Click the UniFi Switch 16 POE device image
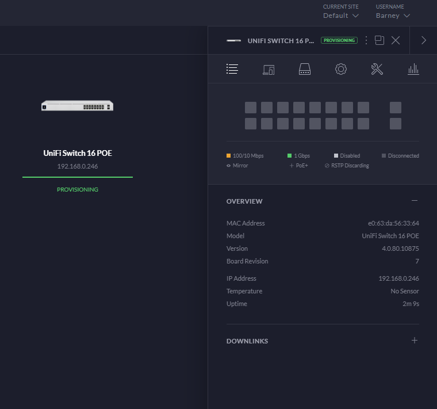The width and height of the screenshot is (437, 409). (77, 106)
